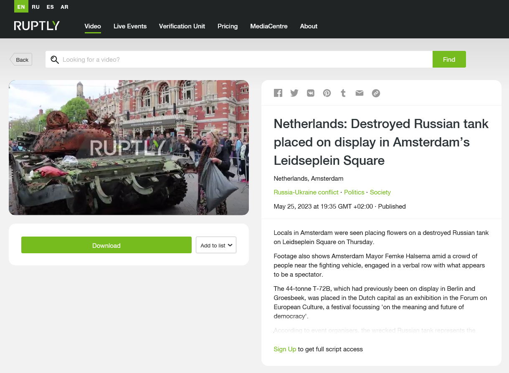The height and width of the screenshot is (373, 509).
Task: Follow the Sign Up link
Action: pos(285,349)
